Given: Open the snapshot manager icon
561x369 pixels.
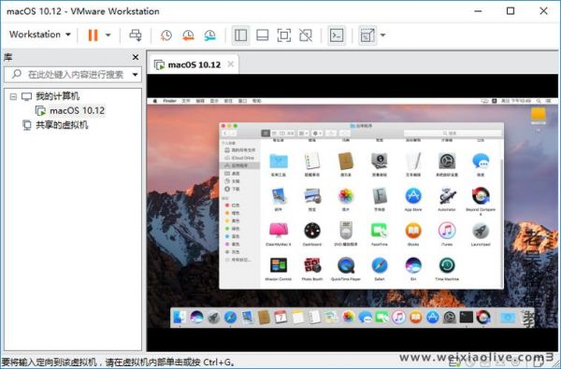Looking at the screenshot, I should pos(210,35).
